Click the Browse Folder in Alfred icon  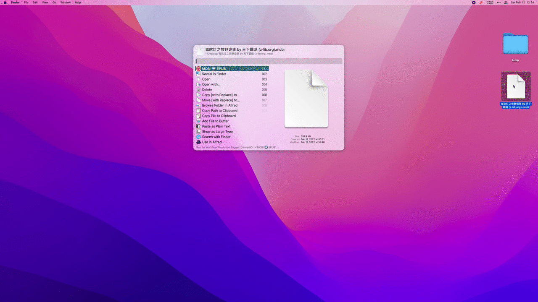(198, 105)
